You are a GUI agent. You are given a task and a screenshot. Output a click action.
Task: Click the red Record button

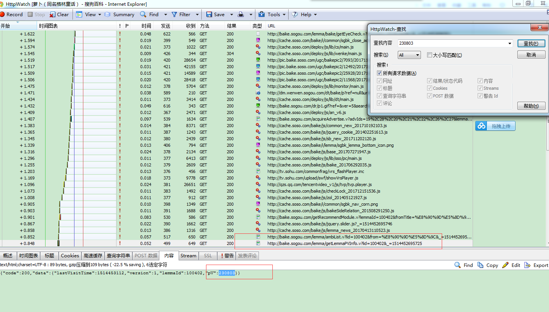[x=12, y=15]
